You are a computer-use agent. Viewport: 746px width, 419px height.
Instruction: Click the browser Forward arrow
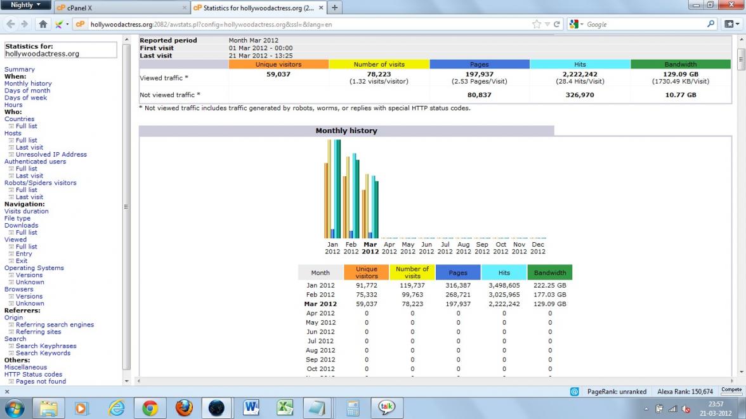coord(25,24)
